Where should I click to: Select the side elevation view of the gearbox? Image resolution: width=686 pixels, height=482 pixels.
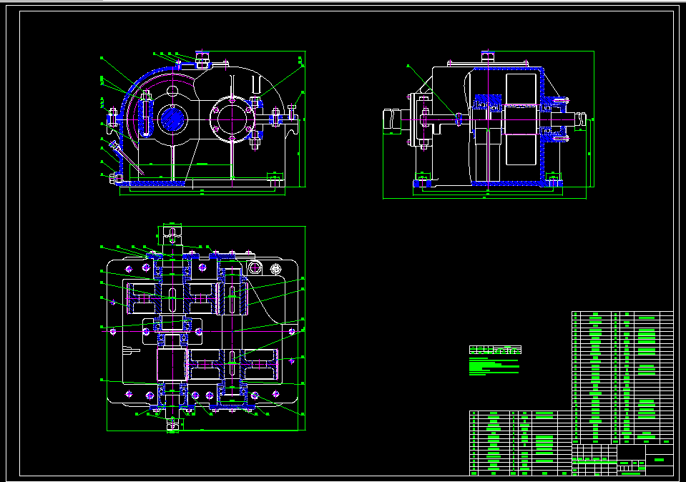[x=489, y=124]
